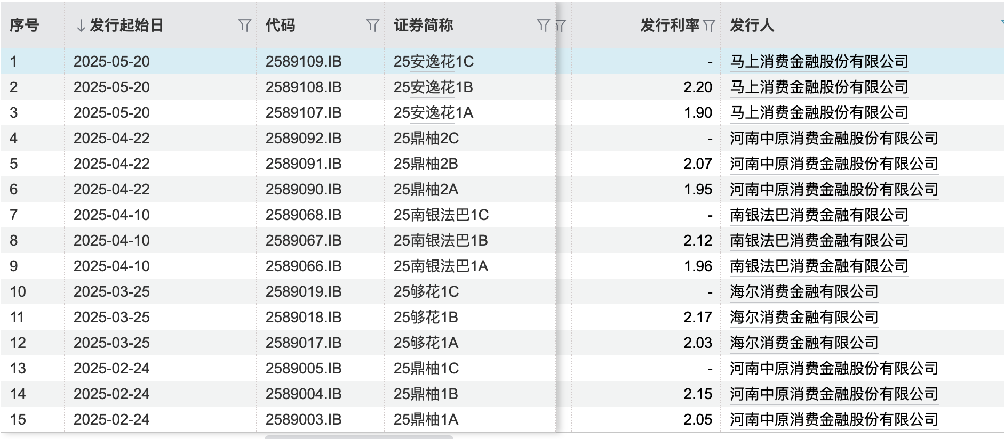
Task: Click horizontal scrollbar at table bottom
Action: pos(358,437)
